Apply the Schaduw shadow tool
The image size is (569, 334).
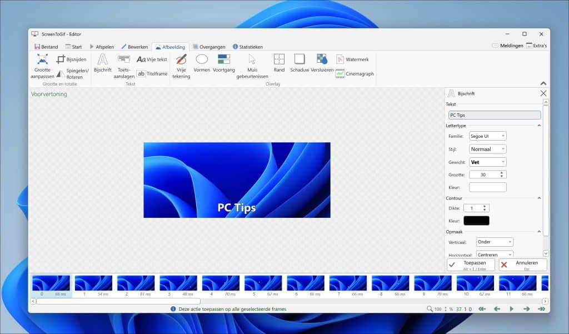point(300,63)
